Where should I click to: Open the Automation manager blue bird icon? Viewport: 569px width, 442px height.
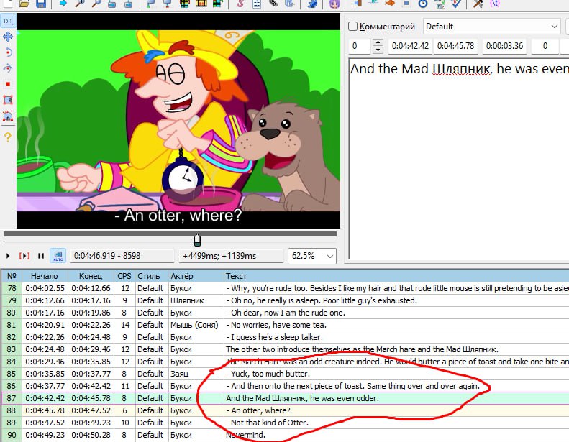[312, 4]
